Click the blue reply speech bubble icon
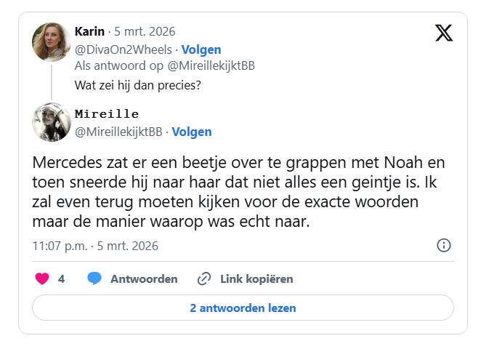 pos(94,278)
